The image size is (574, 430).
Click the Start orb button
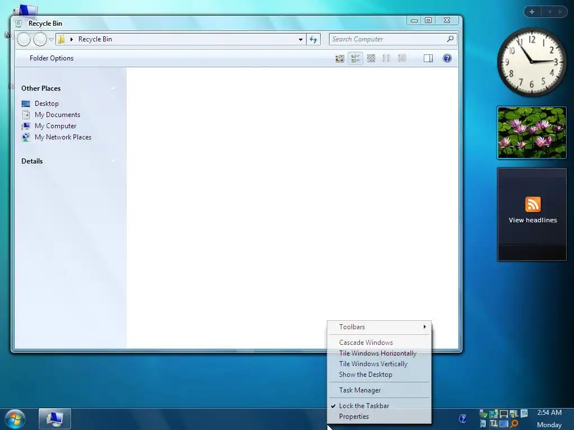[x=15, y=419]
